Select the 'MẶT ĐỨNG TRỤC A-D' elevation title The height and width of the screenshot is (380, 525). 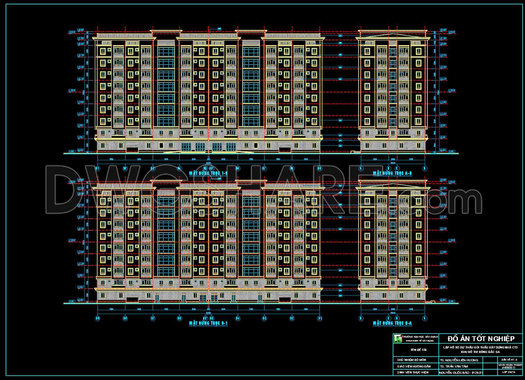392,173
